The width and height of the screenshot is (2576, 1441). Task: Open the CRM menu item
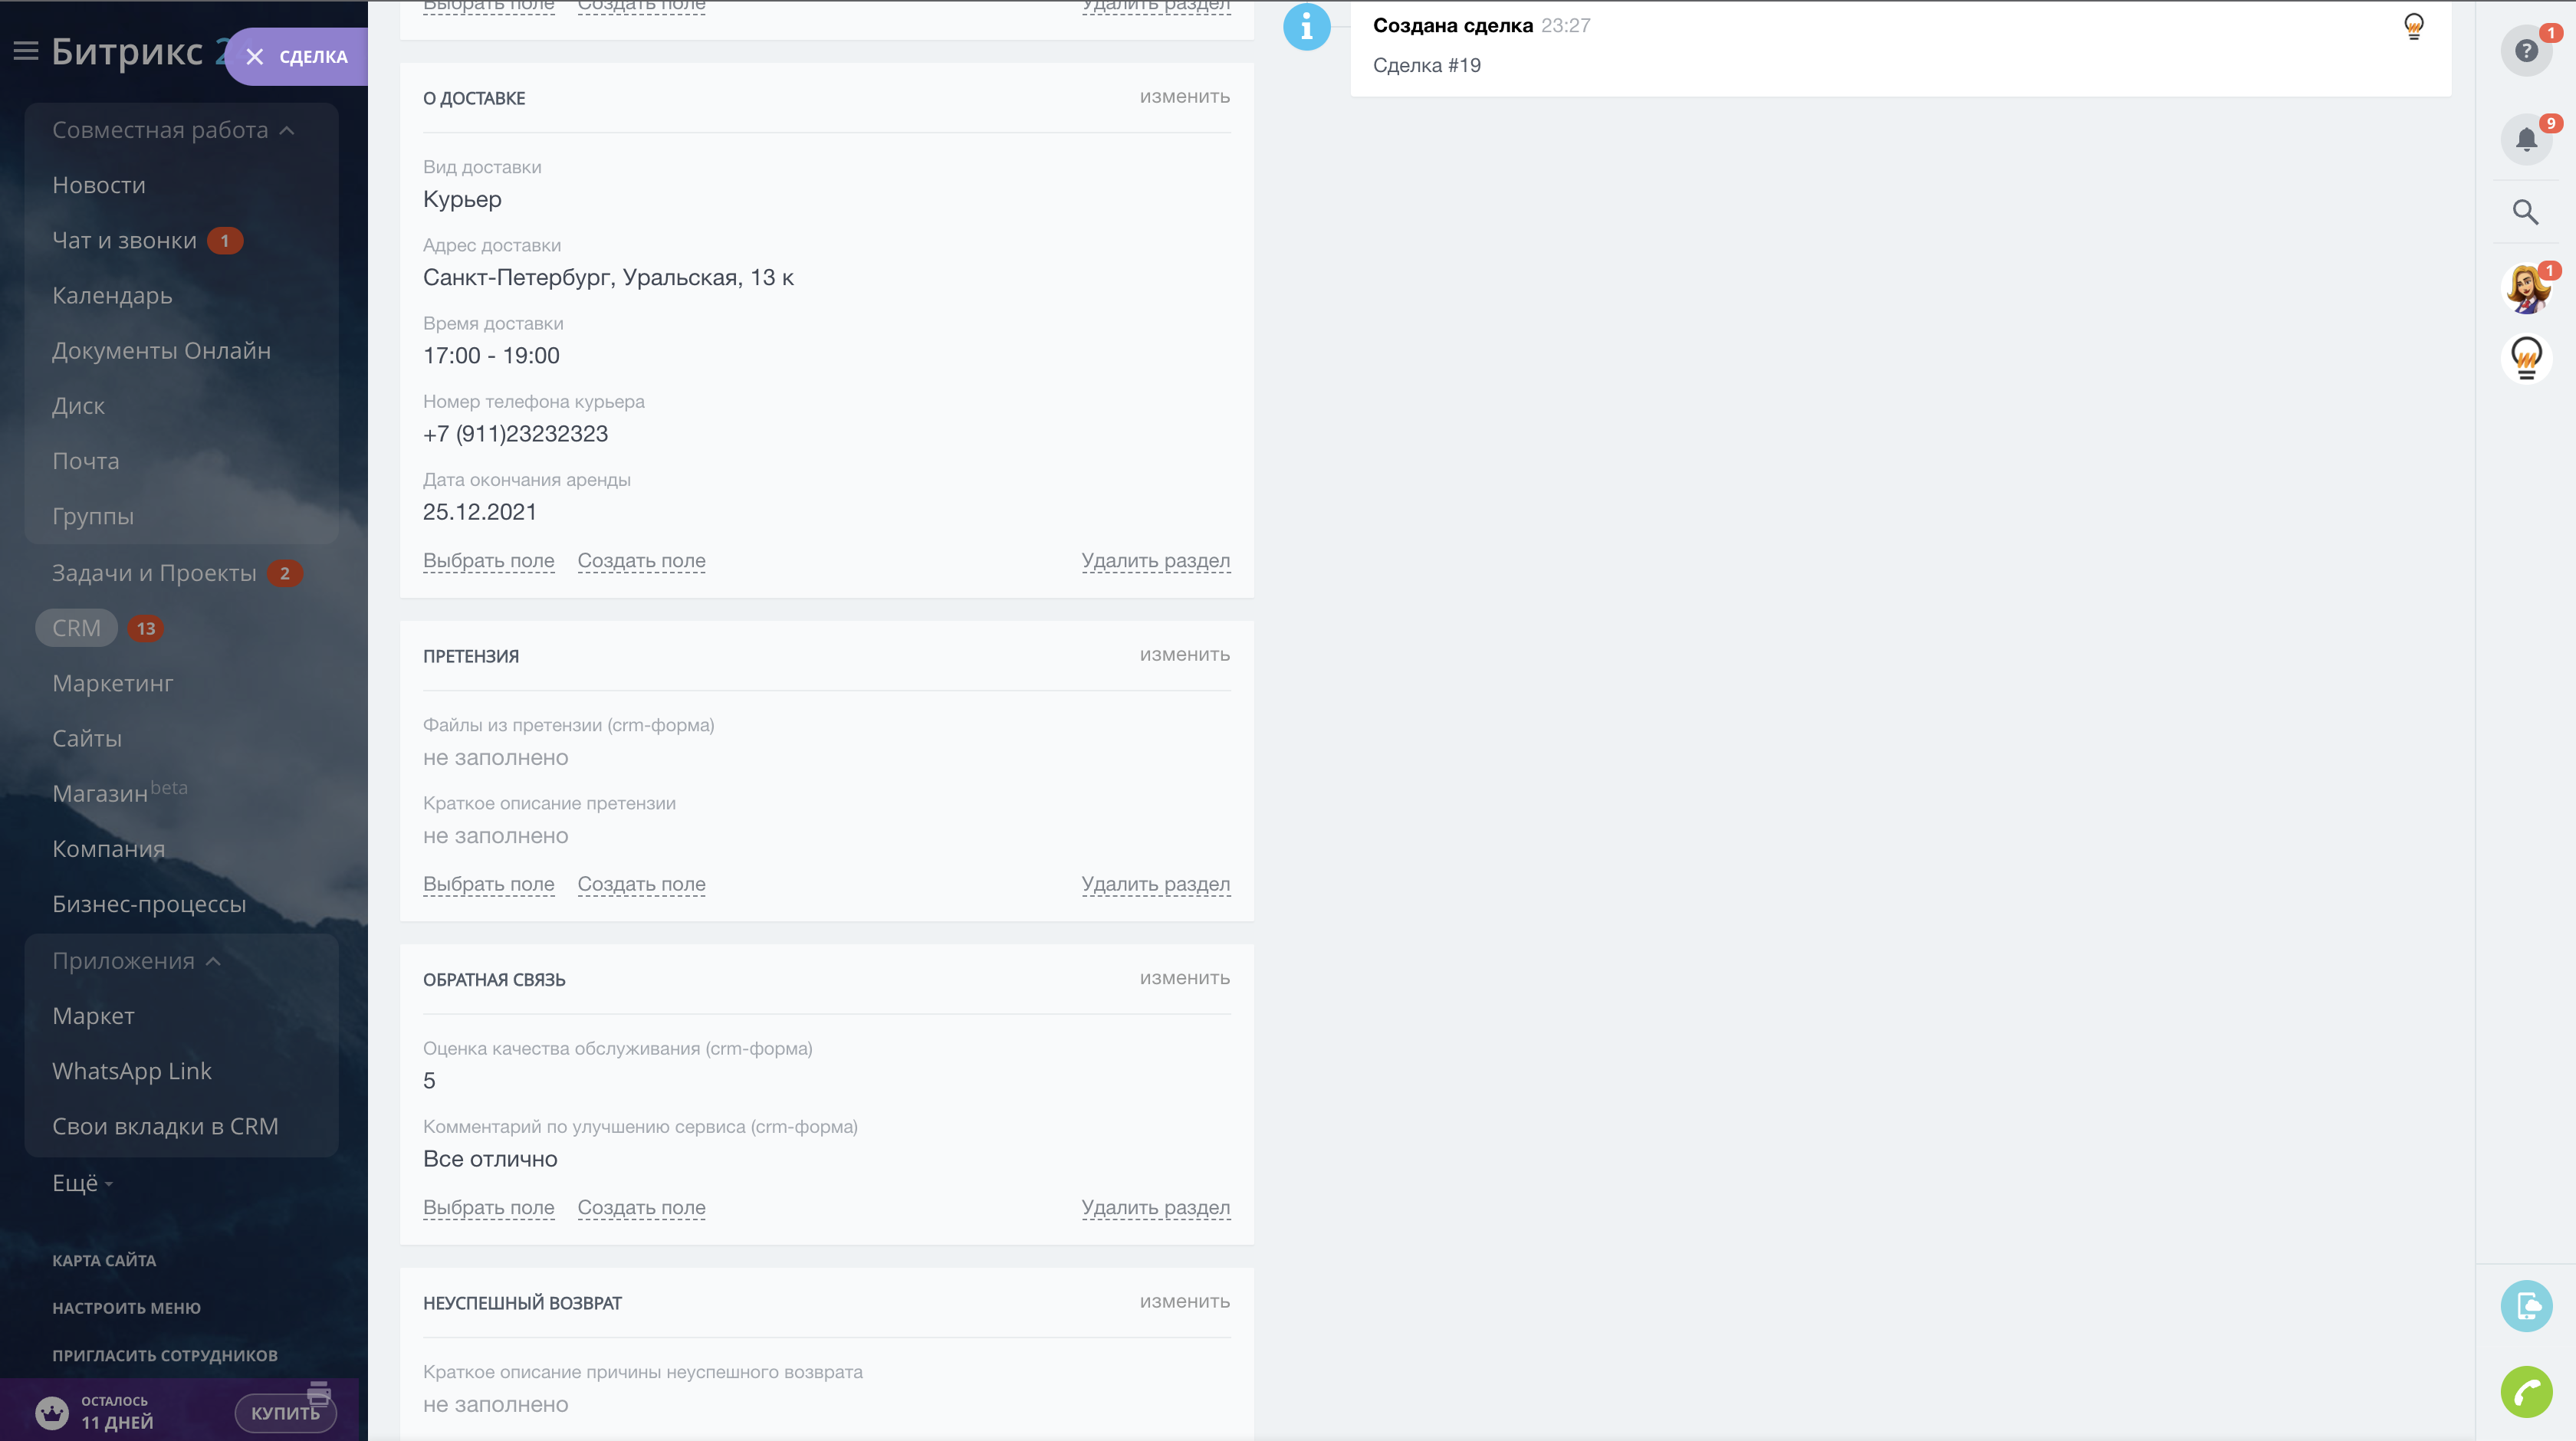coord(77,627)
